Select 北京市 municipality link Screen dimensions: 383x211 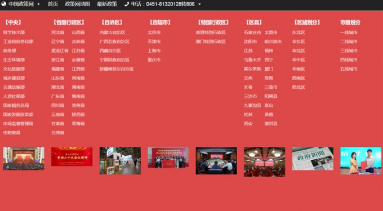(x=154, y=33)
